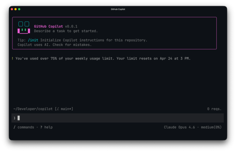Click the red close window button
The width and height of the screenshot is (236, 152).
click(x=12, y=9)
